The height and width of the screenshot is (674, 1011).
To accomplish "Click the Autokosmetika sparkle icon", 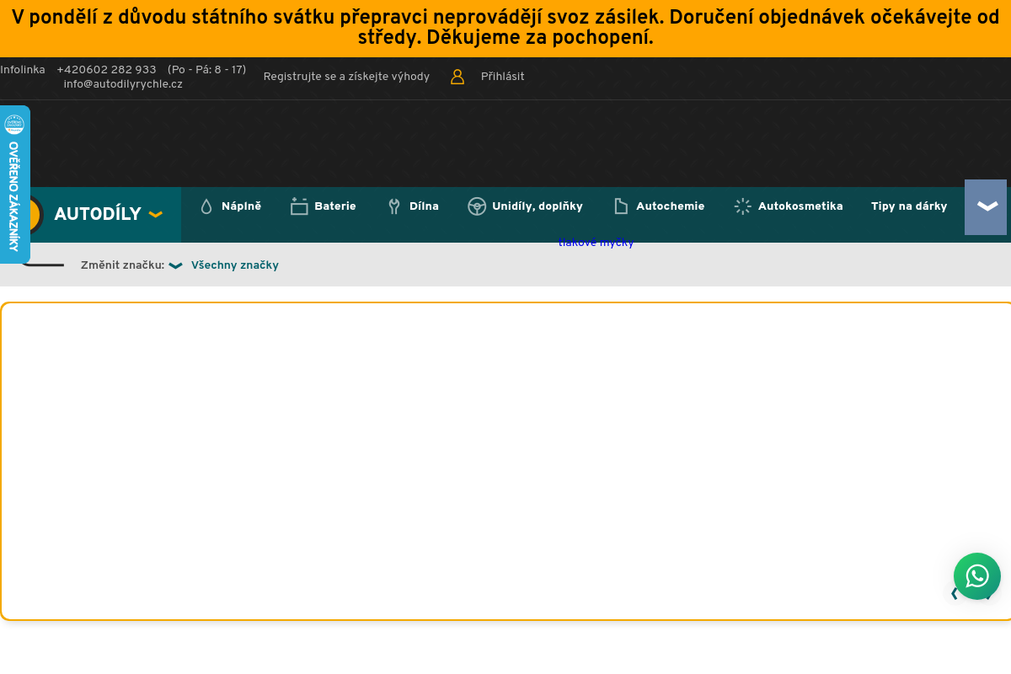I will point(742,206).
